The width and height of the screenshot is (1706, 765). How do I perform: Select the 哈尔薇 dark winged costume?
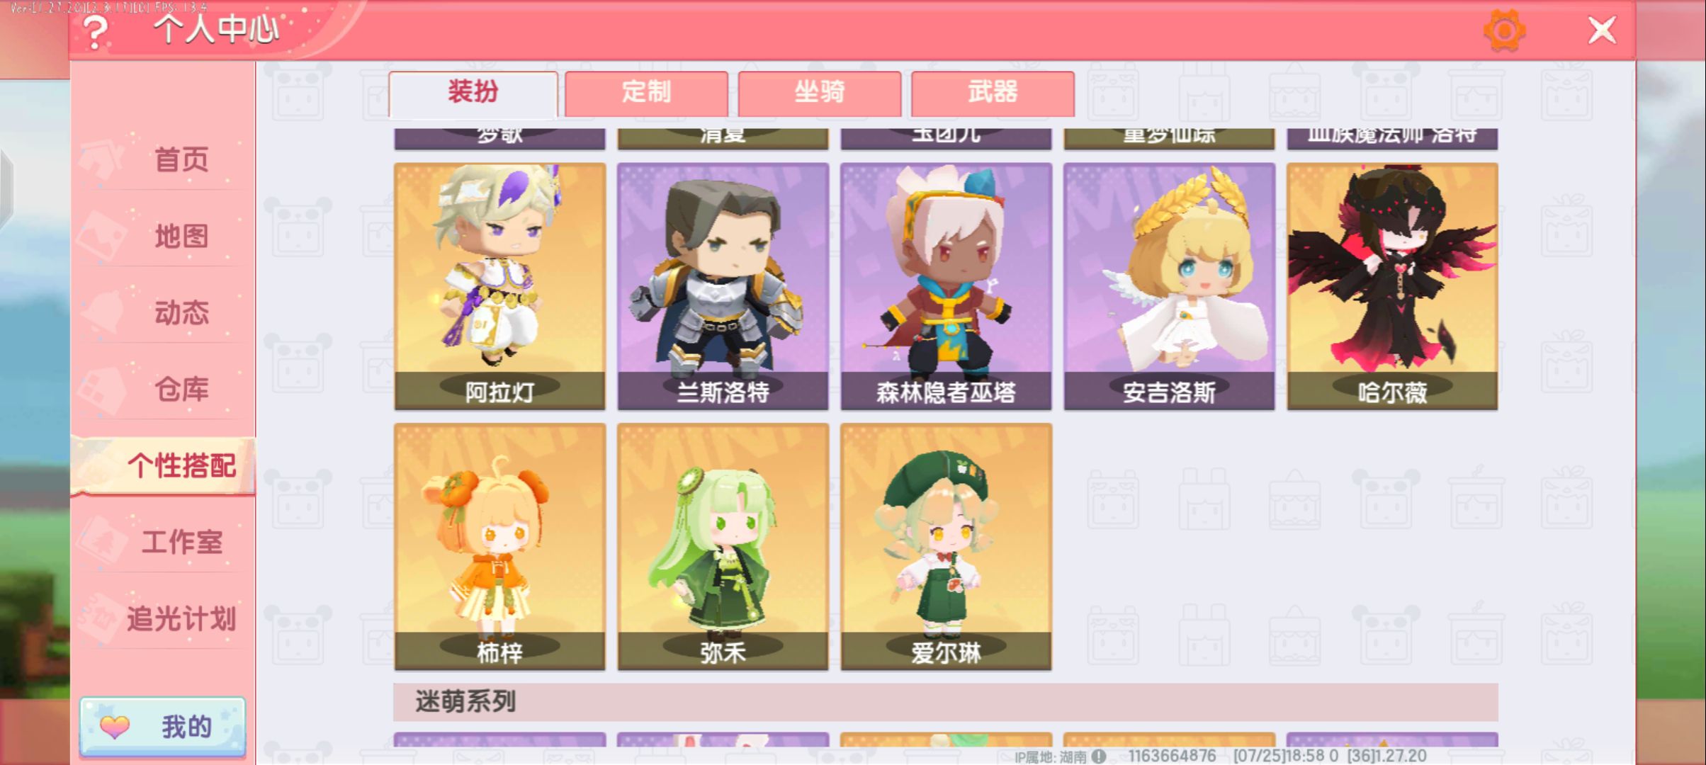click(x=1392, y=286)
